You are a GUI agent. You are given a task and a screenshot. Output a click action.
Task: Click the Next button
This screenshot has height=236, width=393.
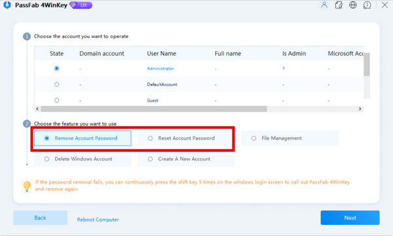click(x=350, y=218)
